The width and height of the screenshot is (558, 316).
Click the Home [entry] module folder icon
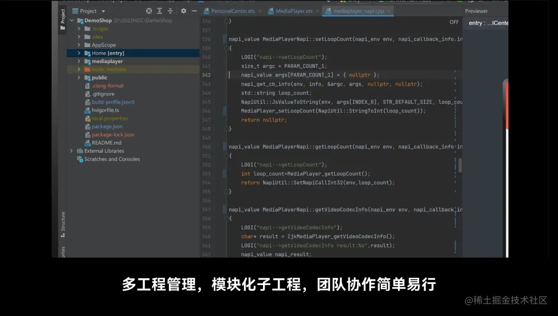click(x=87, y=53)
